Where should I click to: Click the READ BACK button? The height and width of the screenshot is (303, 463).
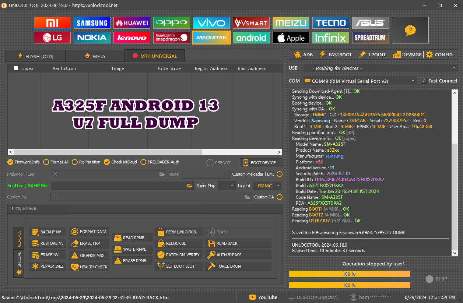238,243
